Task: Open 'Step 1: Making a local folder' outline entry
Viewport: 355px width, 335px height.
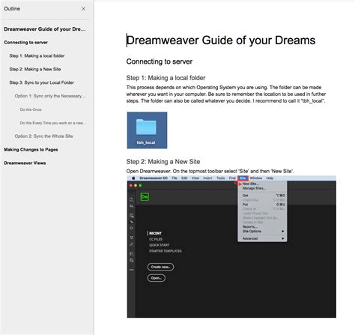Action: click(x=37, y=55)
